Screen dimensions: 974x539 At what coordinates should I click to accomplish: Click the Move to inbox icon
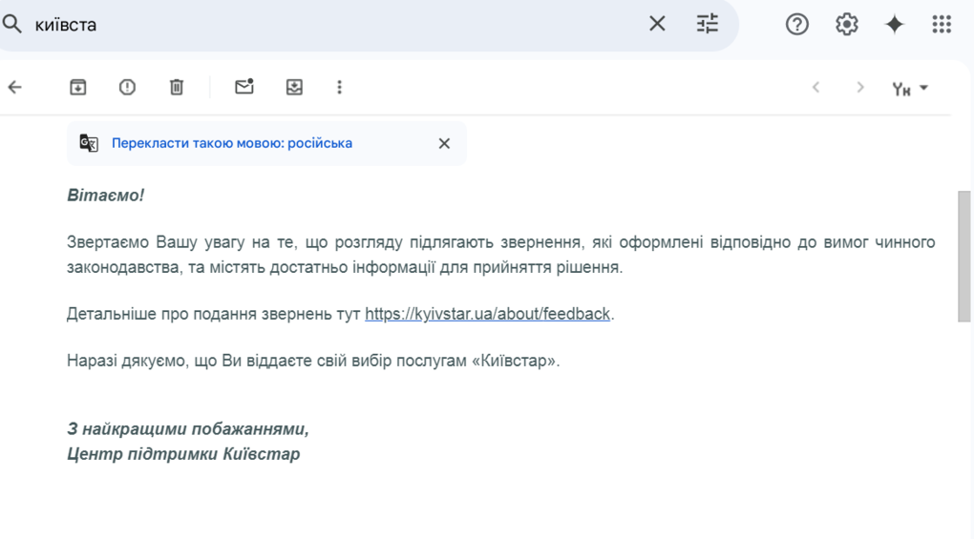click(x=294, y=88)
